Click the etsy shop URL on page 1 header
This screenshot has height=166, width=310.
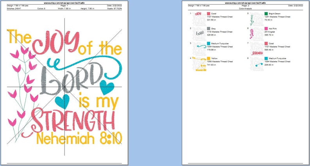[64, 3]
